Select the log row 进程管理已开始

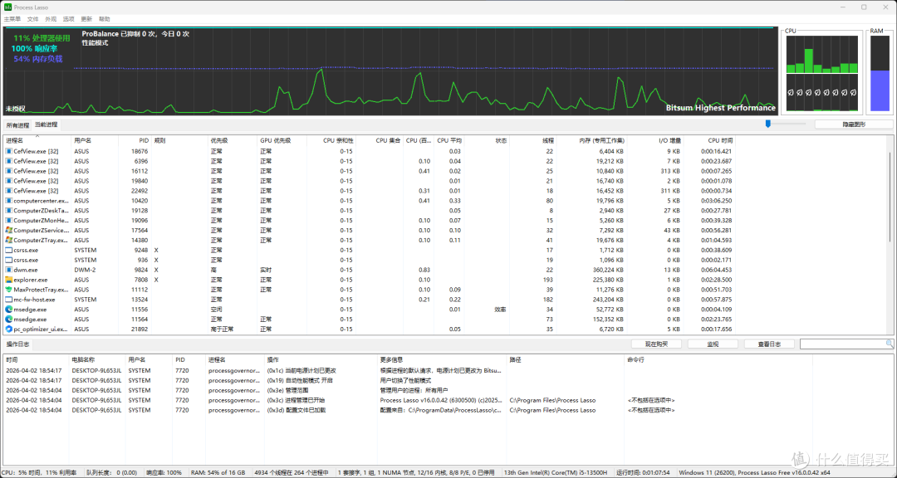406,400
